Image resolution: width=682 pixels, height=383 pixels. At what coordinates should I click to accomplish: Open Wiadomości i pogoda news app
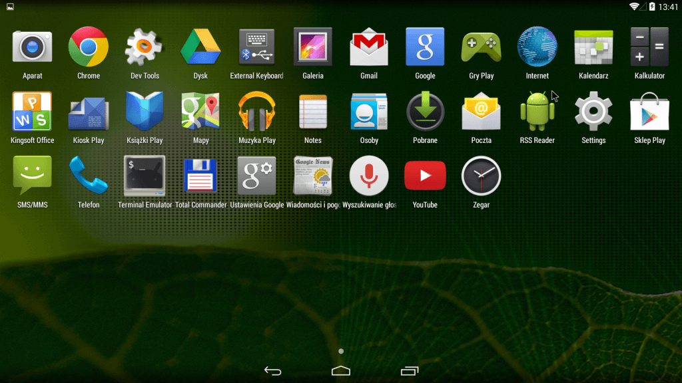click(313, 176)
